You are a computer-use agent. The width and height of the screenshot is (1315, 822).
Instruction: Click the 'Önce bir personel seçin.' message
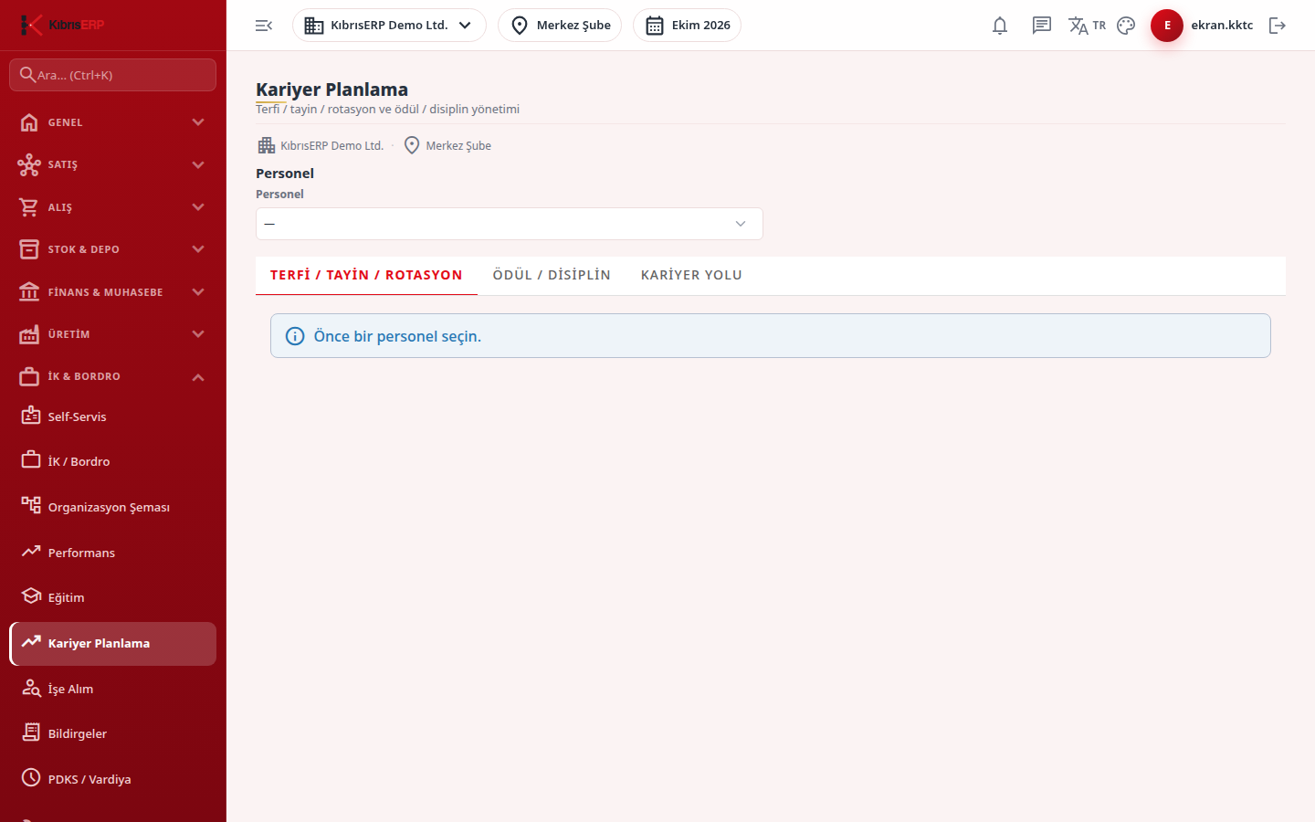tap(397, 336)
